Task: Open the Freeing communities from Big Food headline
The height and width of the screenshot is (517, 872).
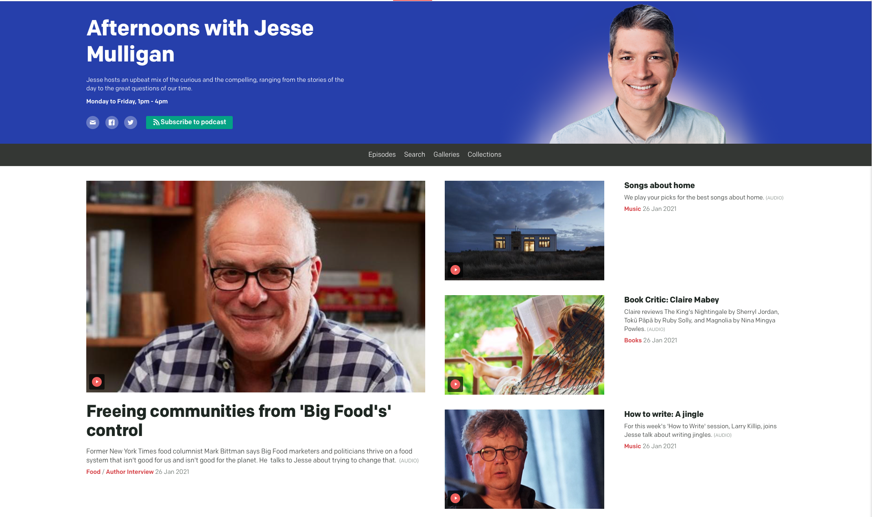Action: (x=239, y=421)
